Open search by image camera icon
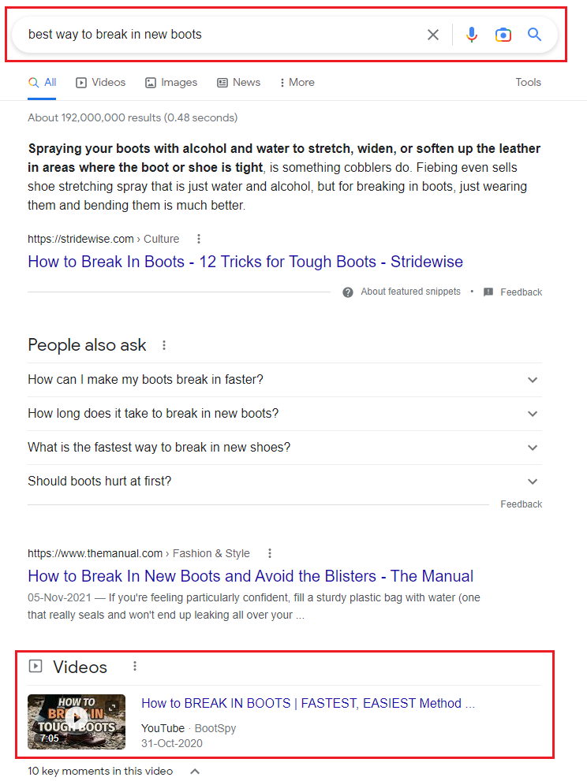Viewport: 587px width, 781px height. tap(503, 35)
